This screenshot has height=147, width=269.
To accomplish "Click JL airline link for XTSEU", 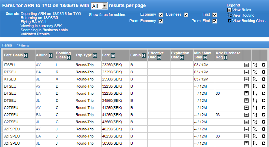I will [x=38, y=79].
